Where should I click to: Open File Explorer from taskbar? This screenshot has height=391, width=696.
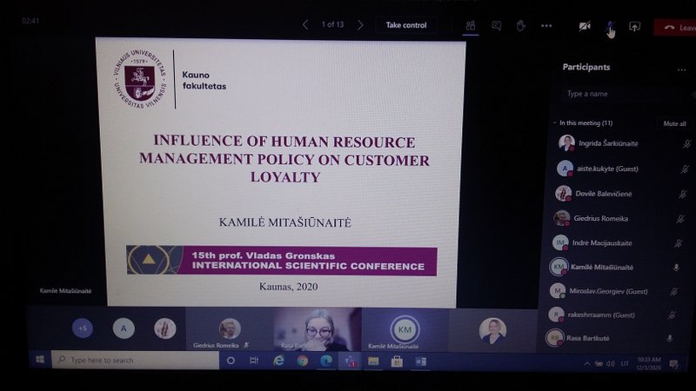[373, 361]
